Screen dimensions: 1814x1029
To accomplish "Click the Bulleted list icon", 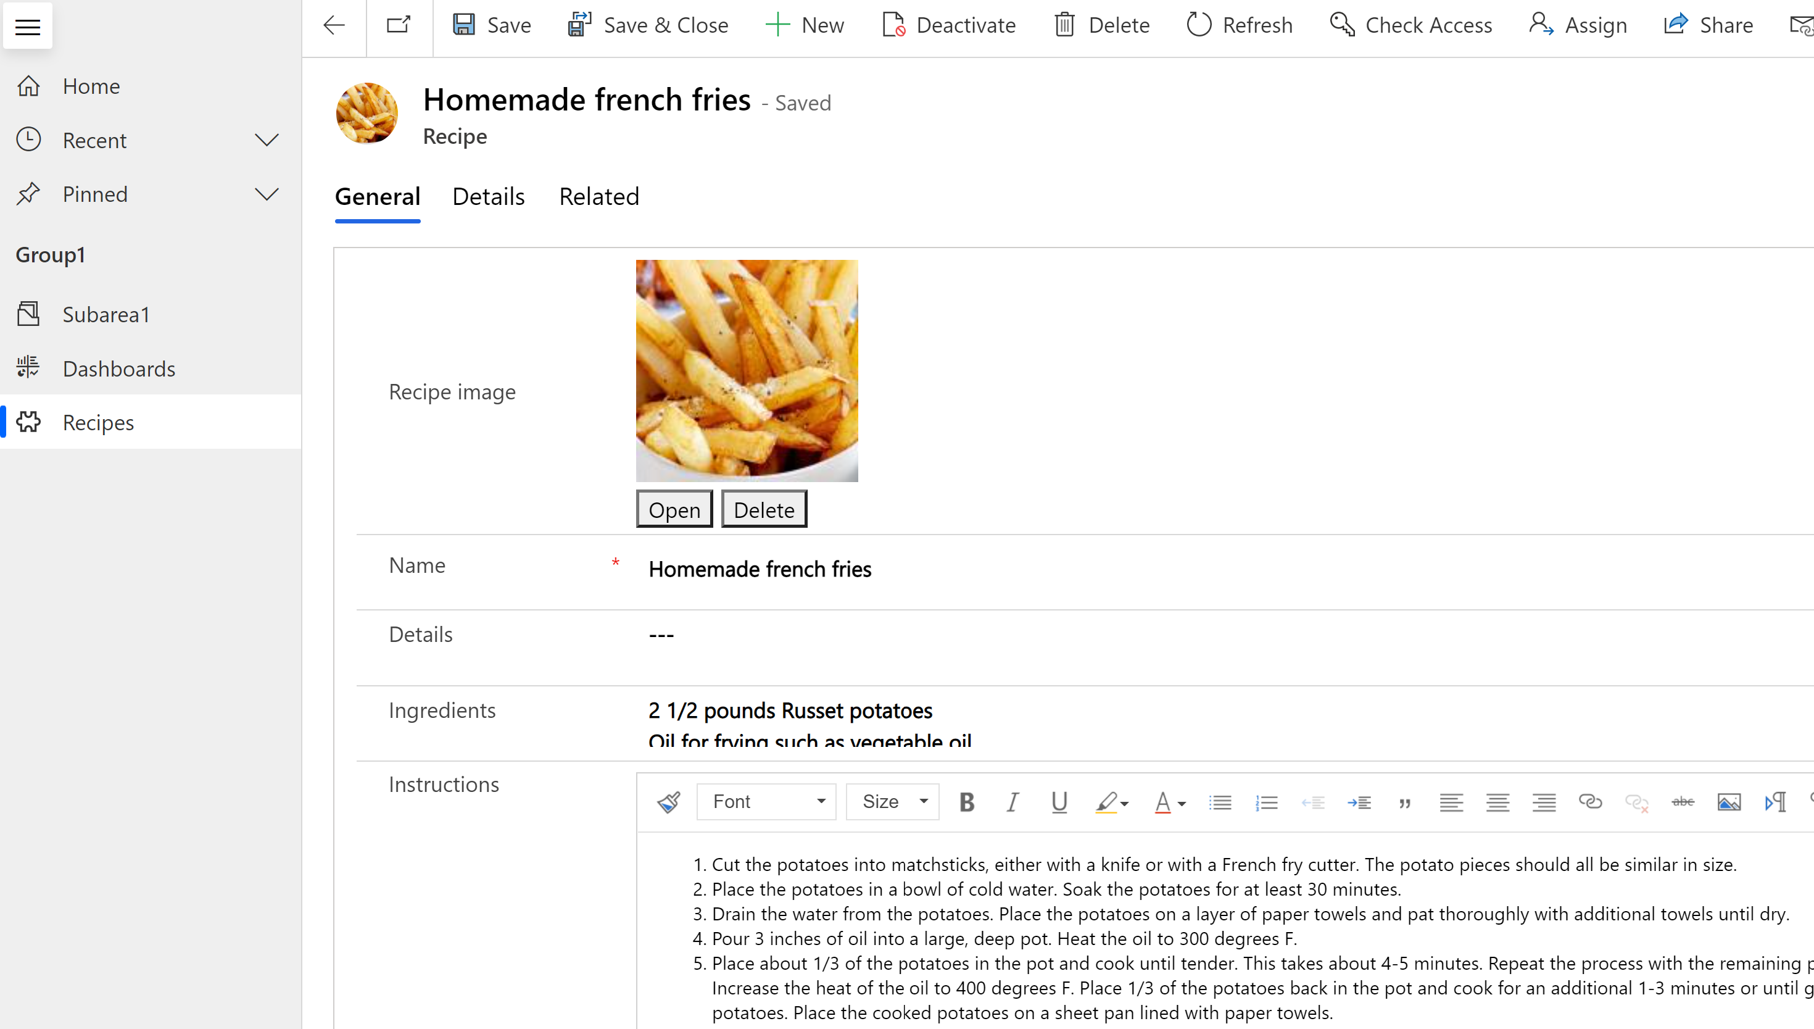I will tap(1219, 801).
